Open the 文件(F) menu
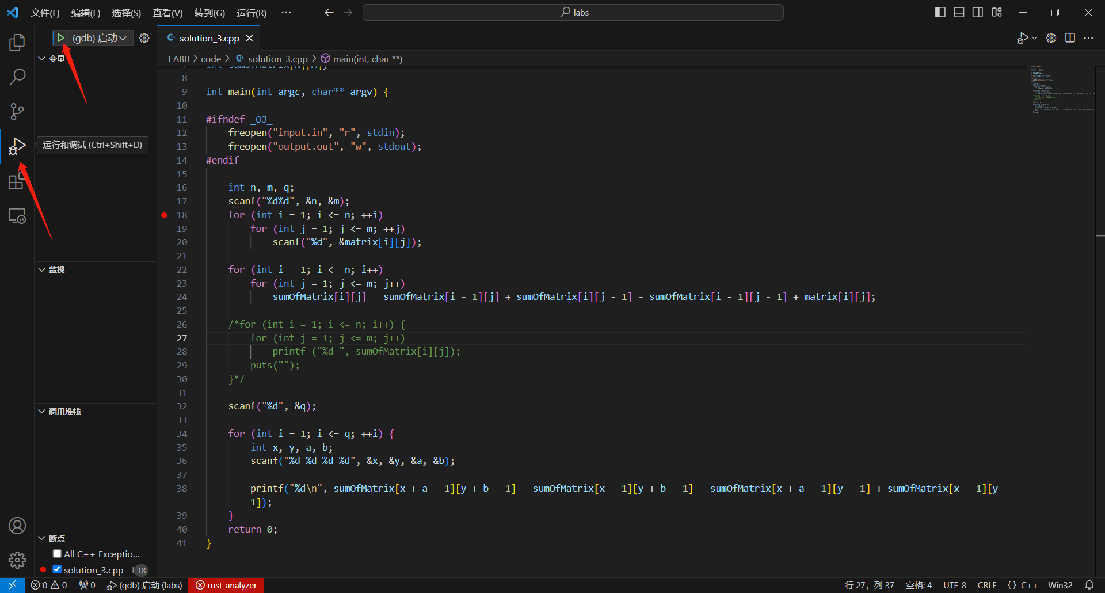Screen dimensions: 1105x593 [x=45, y=13]
